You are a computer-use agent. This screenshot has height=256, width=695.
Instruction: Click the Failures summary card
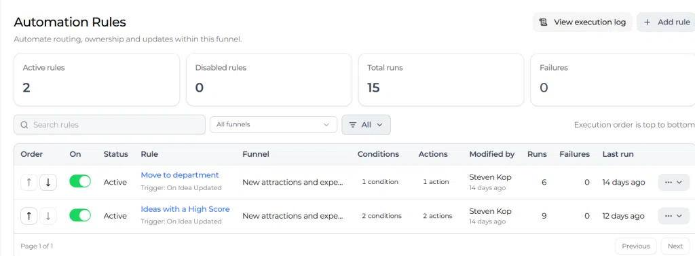613,80
